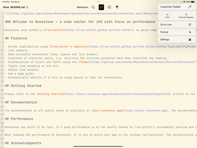Place cursor in "## Performance" heading
The width and height of the screenshot is (197, 148).
click(19, 119)
